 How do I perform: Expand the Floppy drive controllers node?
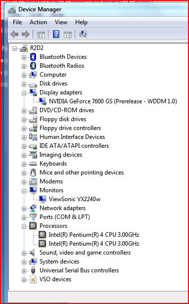coord(24,129)
